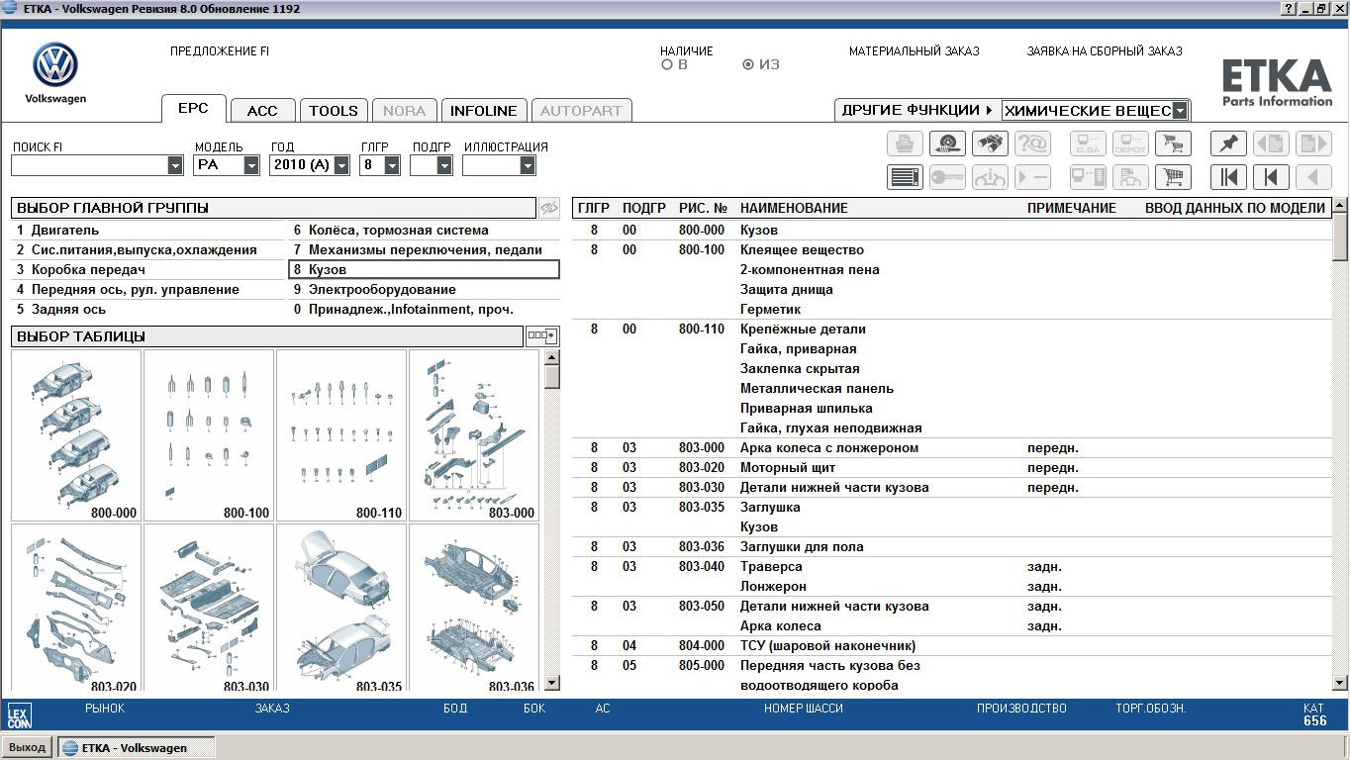Click the binoculars search icon
The width and height of the screenshot is (1350, 760).
[x=989, y=143]
